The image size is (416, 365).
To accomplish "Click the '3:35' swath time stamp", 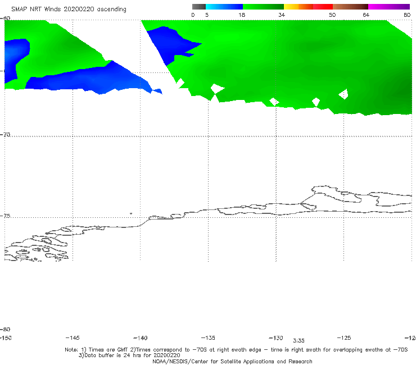I will [299, 341].
